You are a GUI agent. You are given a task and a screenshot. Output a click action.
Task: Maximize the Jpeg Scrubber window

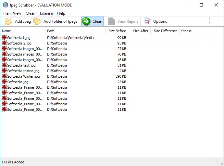tap(201, 5)
